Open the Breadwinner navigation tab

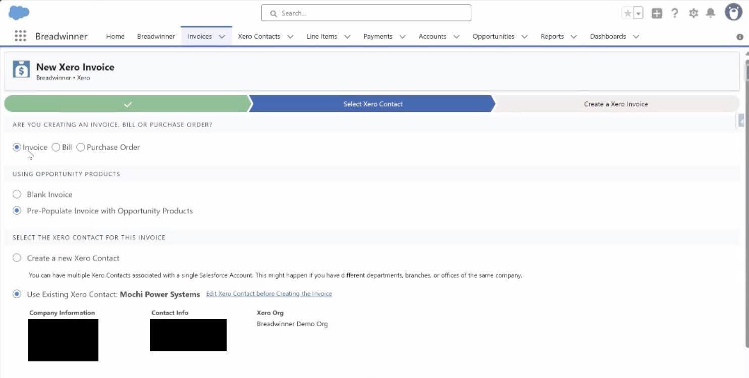(x=156, y=36)
